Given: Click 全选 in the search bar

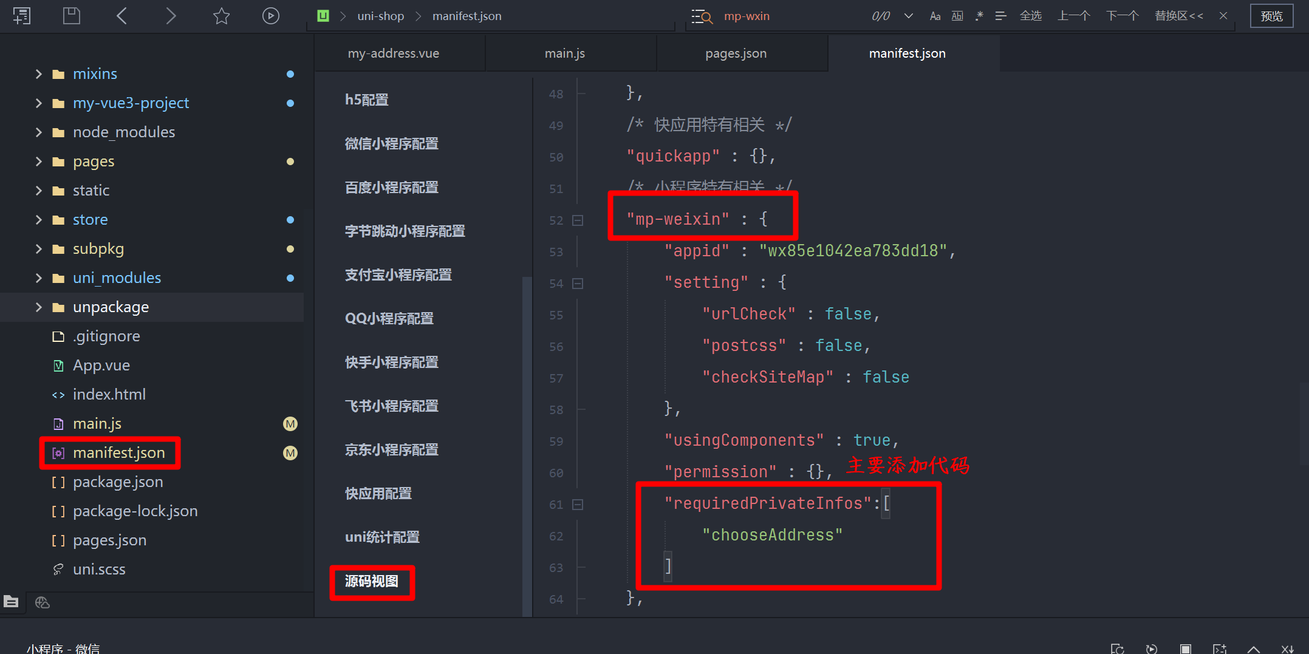Looking at the screenshot, I should coord(1031,16).
